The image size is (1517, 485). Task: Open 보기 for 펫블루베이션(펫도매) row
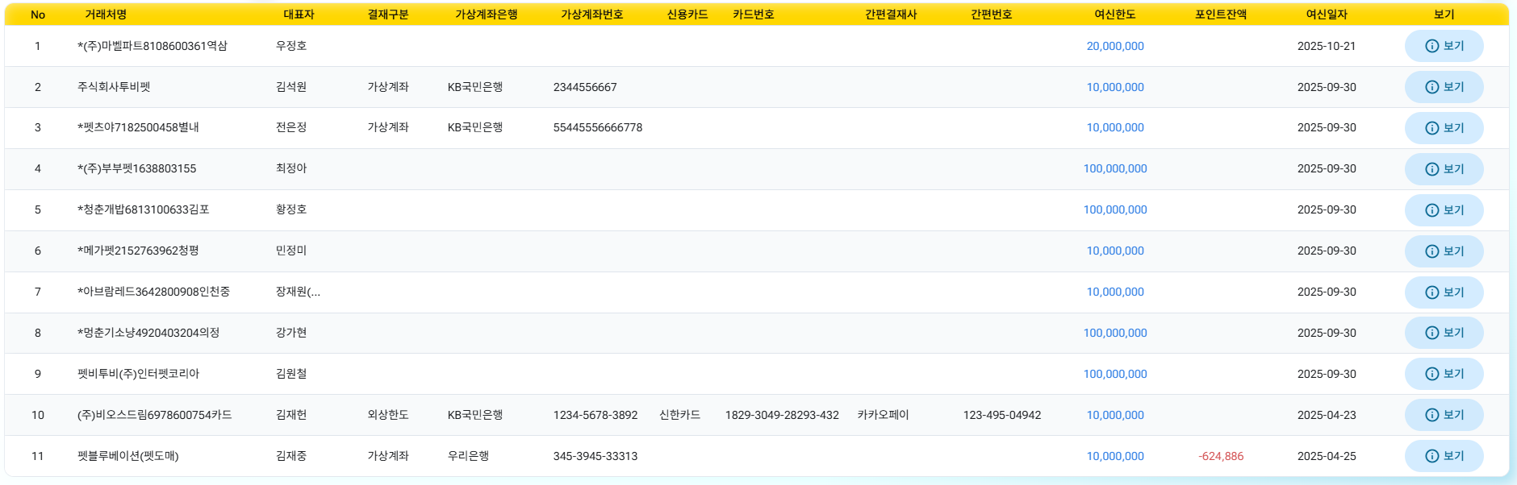tap(1444, 456)
